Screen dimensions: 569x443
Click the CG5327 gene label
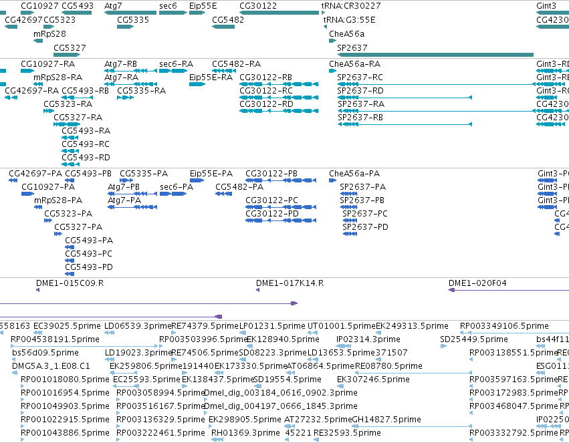70,48
